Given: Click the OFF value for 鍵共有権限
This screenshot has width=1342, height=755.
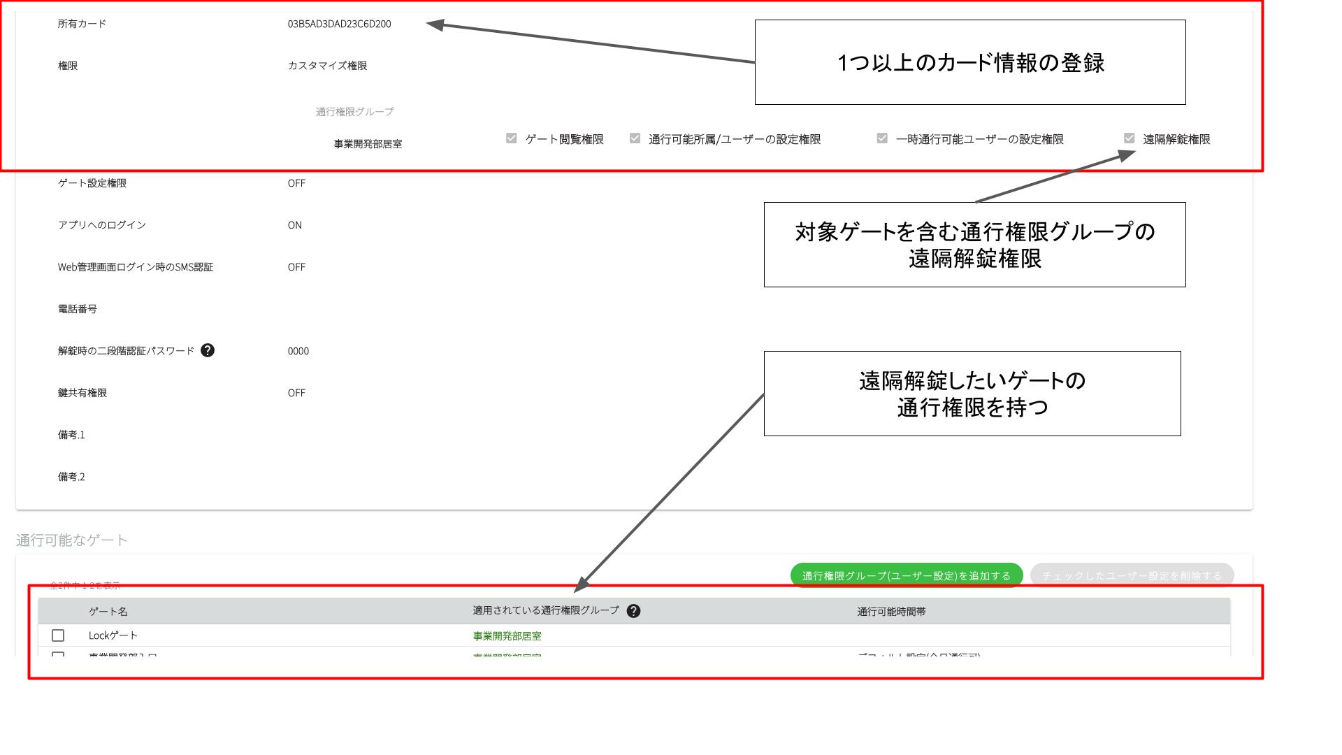Looking at the screenshot, I should 296,393.
